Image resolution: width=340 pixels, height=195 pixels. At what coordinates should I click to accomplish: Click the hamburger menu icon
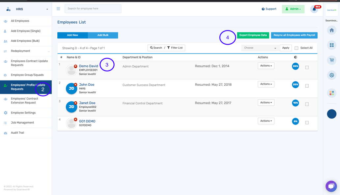point(58,9)
